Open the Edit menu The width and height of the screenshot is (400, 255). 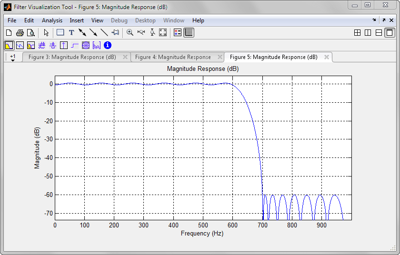tap(29, 20)
